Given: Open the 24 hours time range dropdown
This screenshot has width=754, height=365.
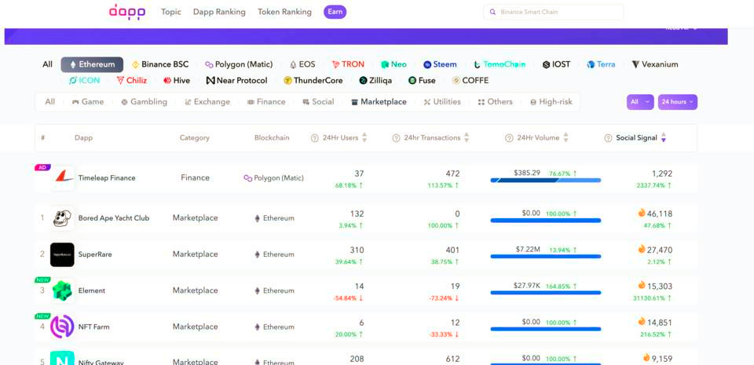Looking at the screenshot, I should pos(678,102).
